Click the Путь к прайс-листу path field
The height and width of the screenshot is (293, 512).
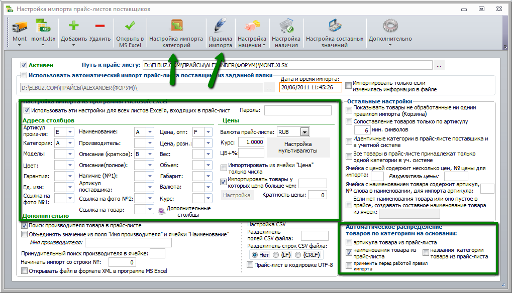pyautogui.click(x=287, y=65)
